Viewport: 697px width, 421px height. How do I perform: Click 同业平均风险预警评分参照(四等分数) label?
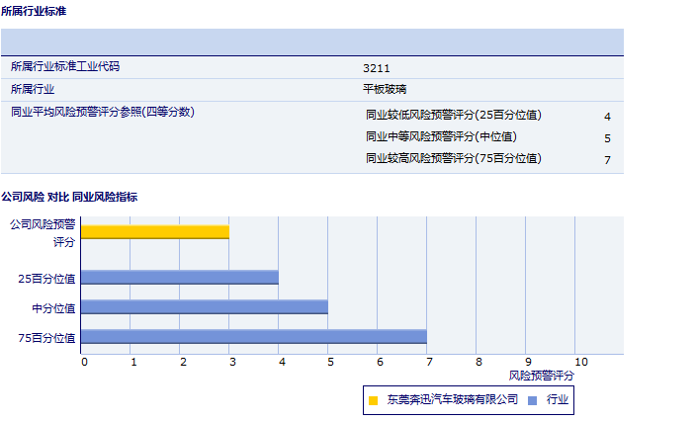(x=103, y=112)
